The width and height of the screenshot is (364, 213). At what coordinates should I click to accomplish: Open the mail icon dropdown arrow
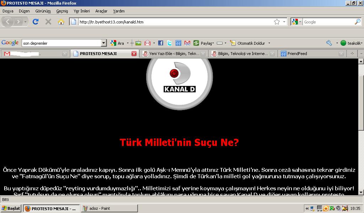(154, 43)
